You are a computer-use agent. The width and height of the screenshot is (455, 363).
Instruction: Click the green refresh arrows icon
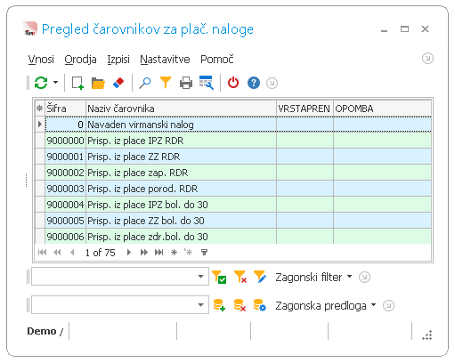click(x=41, y=83)
